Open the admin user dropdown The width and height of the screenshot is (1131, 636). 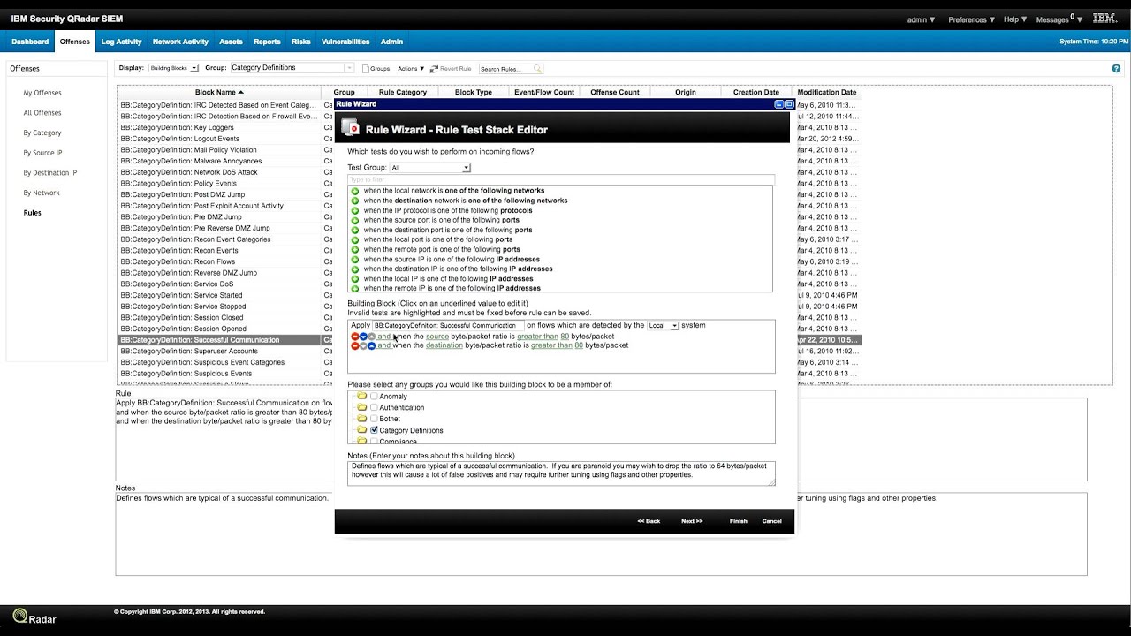point(921,19)
